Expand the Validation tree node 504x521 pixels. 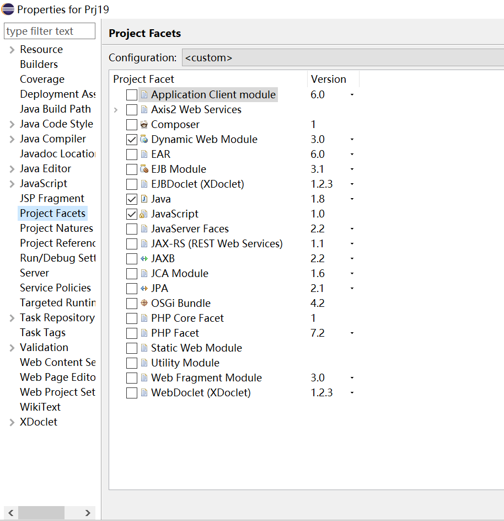[12, 348]
